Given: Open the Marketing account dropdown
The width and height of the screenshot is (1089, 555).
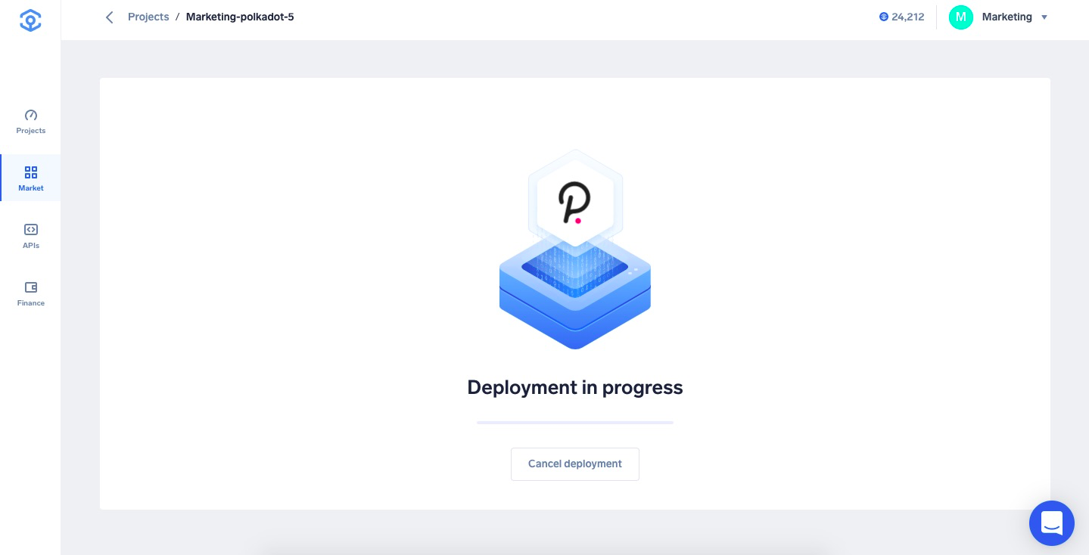Looking at the screenshot, I should tap(1007, 17).
